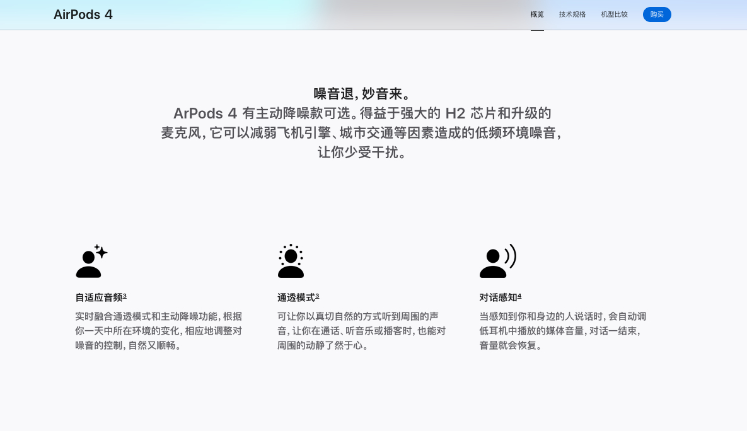Click the Conversation Awareness speaking icon
Viewport: 747px width, 431px height.
[x=498, y=261]
